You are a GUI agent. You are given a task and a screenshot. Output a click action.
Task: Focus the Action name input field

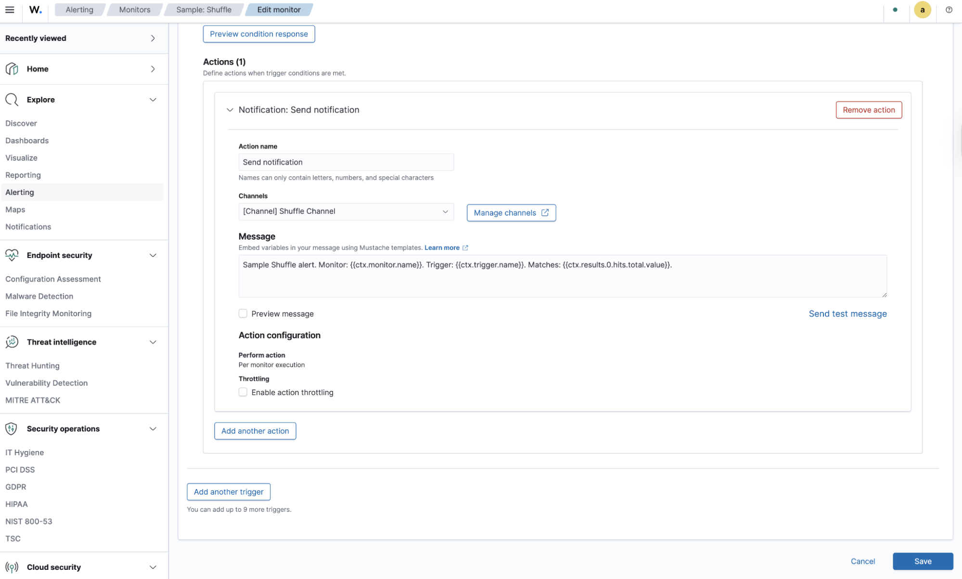point(346,162)
